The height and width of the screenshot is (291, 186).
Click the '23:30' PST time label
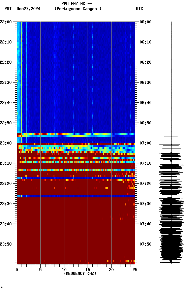(x=6, y=204)
